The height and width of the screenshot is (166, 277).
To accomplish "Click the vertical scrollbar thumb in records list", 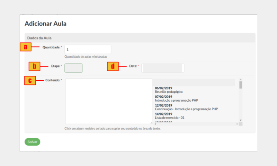I will 241,85.
